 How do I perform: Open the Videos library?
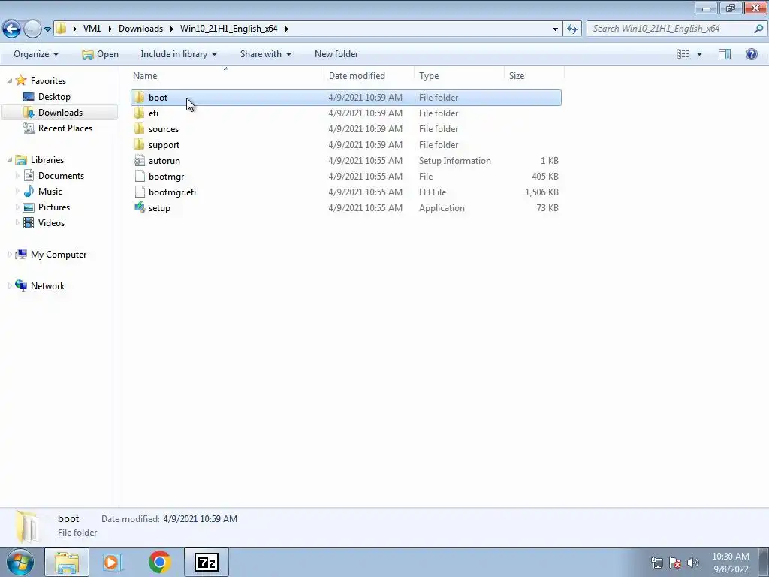(x=51, y=222)
